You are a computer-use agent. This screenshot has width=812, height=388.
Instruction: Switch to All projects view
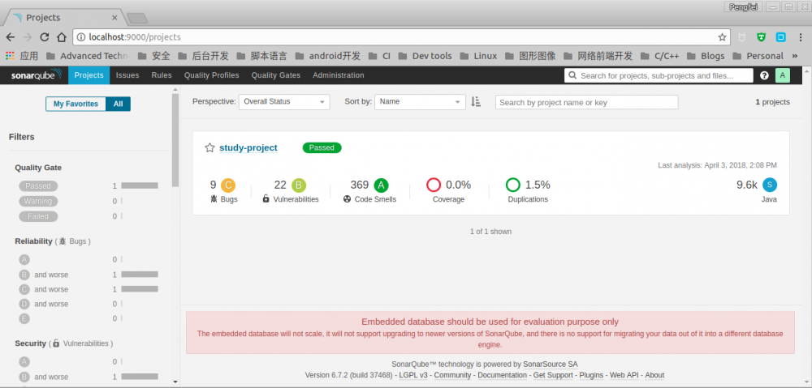(x=118, y=104)
